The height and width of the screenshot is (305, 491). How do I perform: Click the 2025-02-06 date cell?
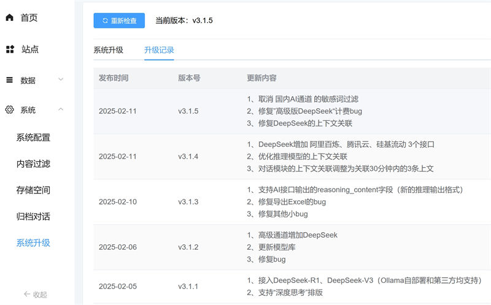[x=118, y=247]
